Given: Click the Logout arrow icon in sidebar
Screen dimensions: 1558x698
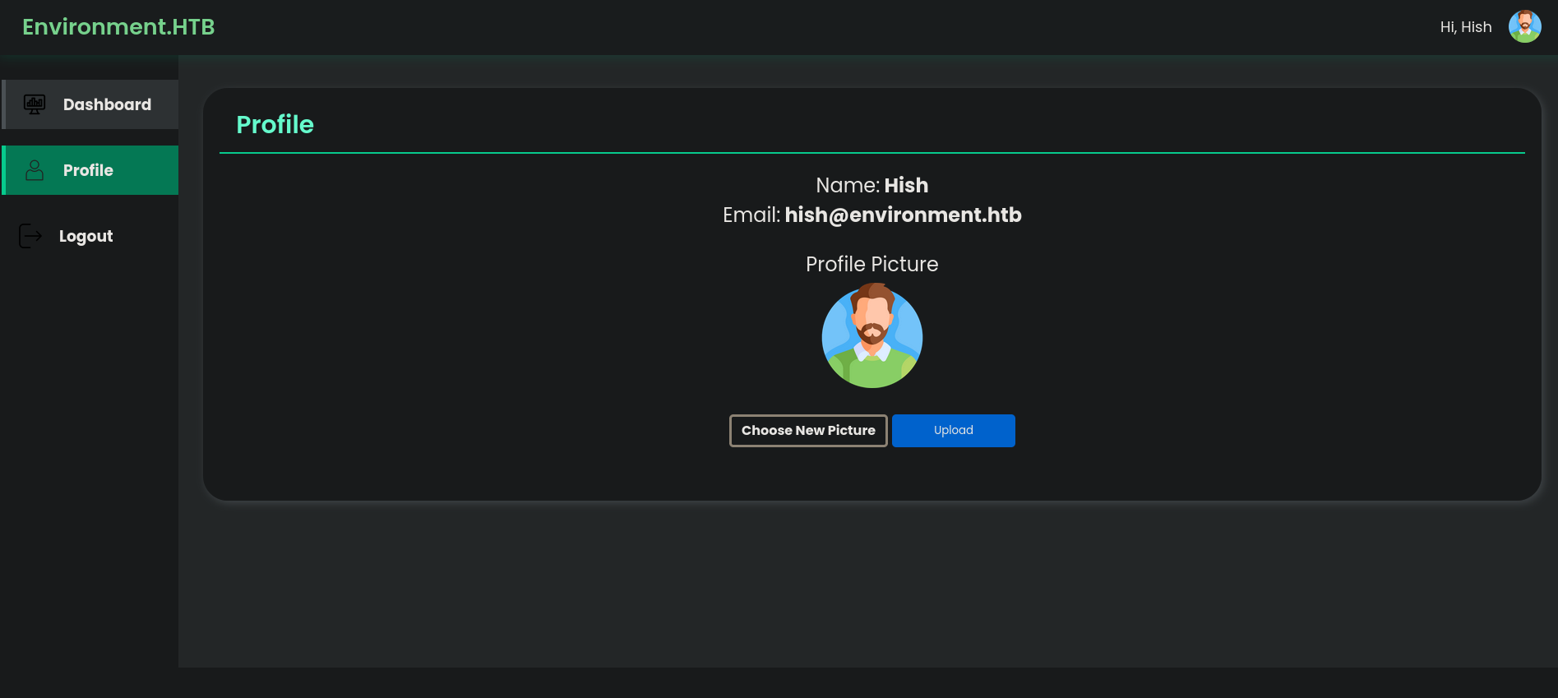Looking at the screenshot, I should point(30,236).
